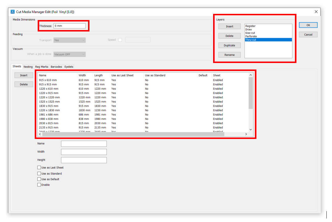Click the sheet list scroll left arrow
332x222 pixels.
click(40, 134)
